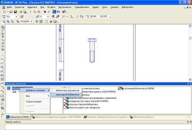Click the drawing area scroll-up arrow
The width and height of the screenshot is (192, 130).
[x=190, y=26]
